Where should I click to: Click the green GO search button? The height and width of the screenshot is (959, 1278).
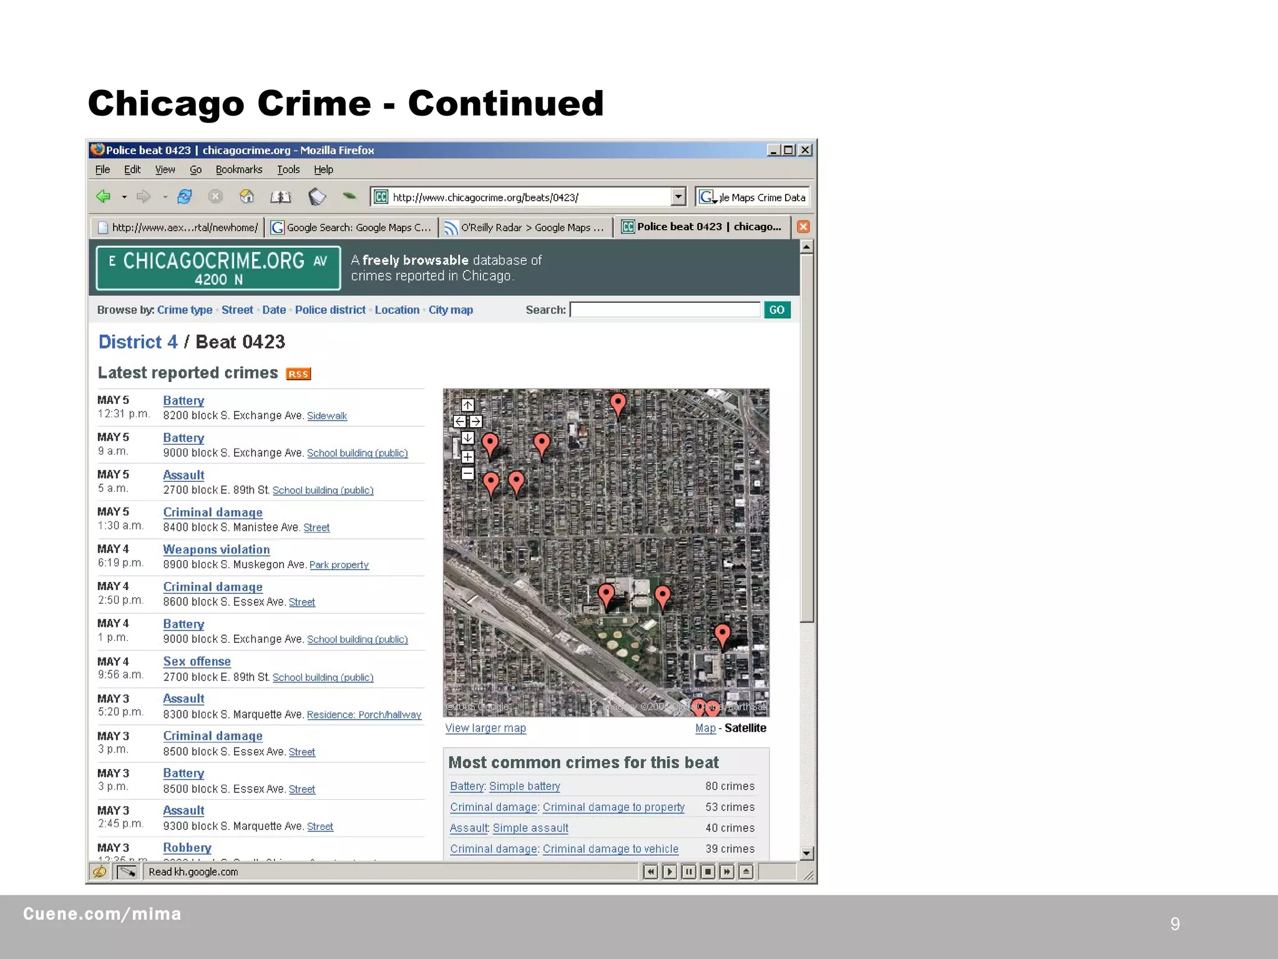pos(777,310)
